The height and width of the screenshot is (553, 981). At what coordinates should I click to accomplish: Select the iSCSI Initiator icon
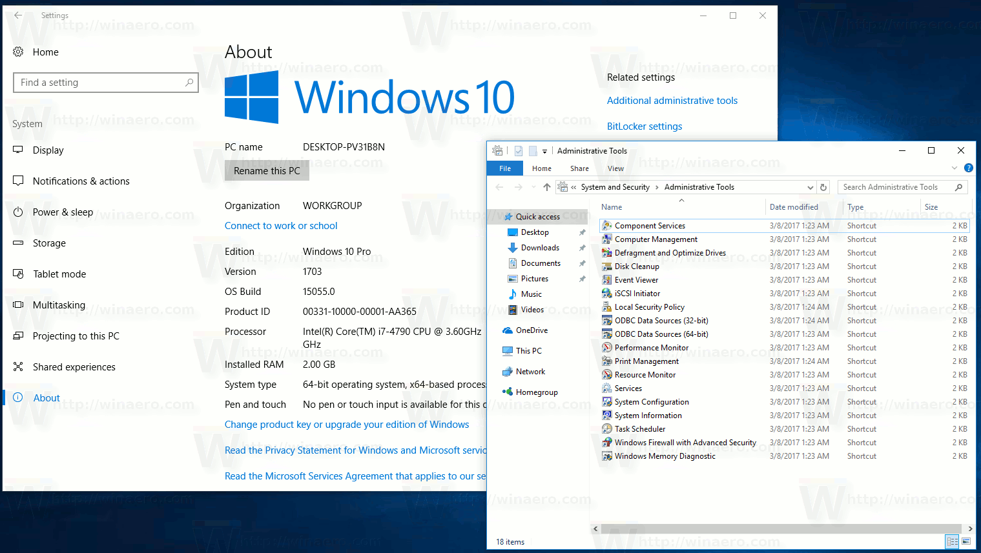tap(606, 294)
